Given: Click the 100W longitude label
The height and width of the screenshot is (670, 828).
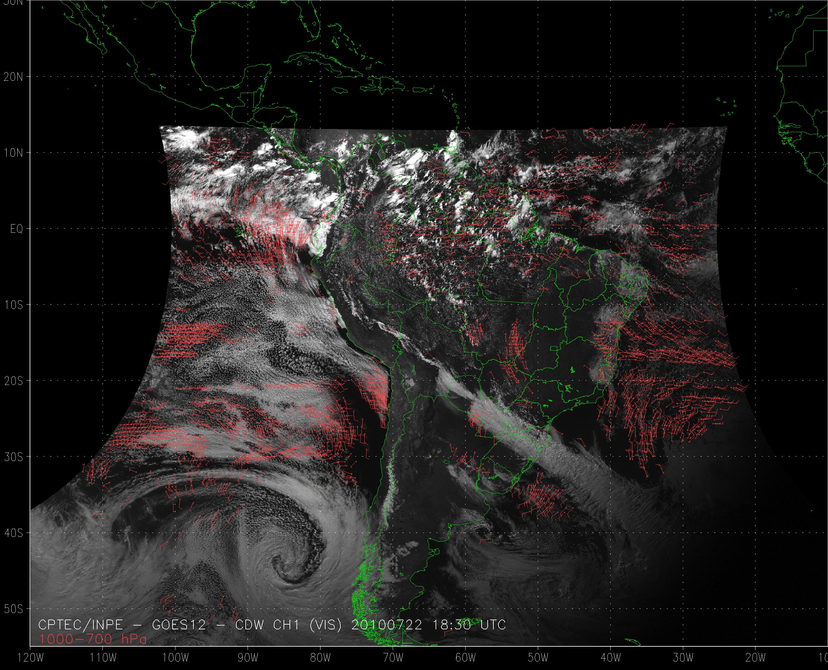Looking at the screenshot, I should point(175,657).
